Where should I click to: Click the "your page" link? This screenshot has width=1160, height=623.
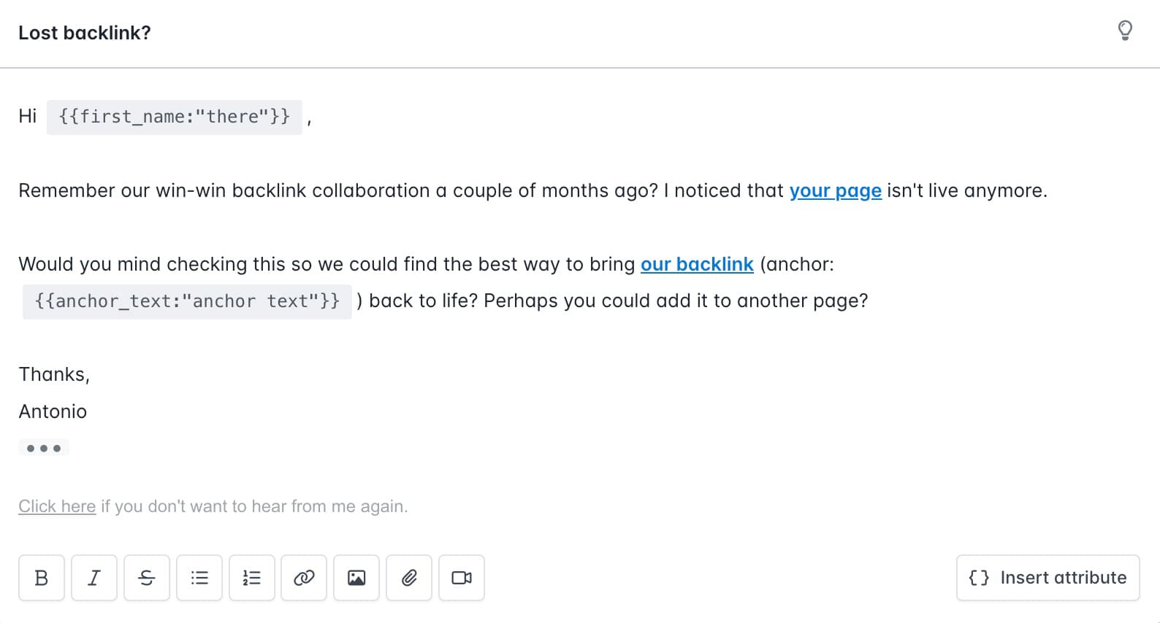(x=835, y=191)
